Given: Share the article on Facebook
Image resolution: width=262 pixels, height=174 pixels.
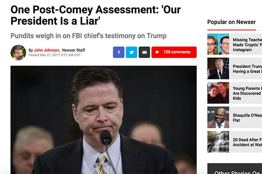Looking at the screenshot, I should click(x=119, y=52).
